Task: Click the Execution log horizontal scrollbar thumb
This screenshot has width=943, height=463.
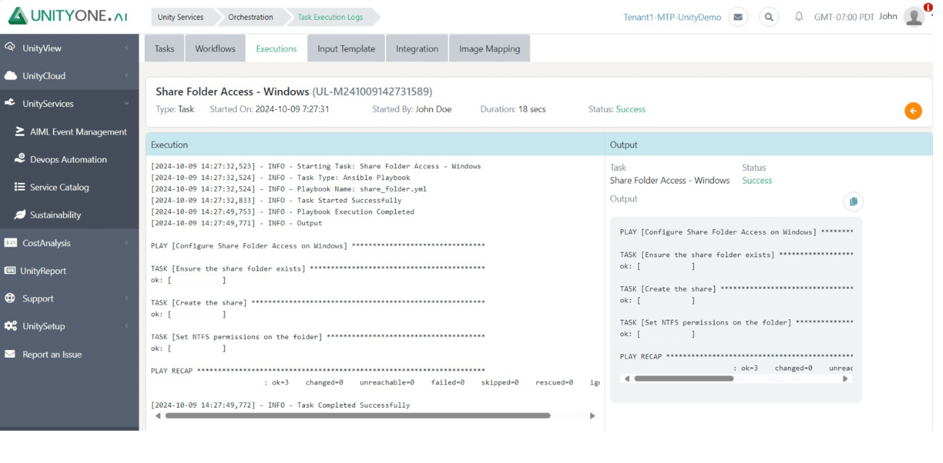Action: 358,415
